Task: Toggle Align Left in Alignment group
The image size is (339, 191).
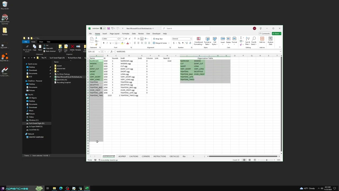Action: pos(135,43)
